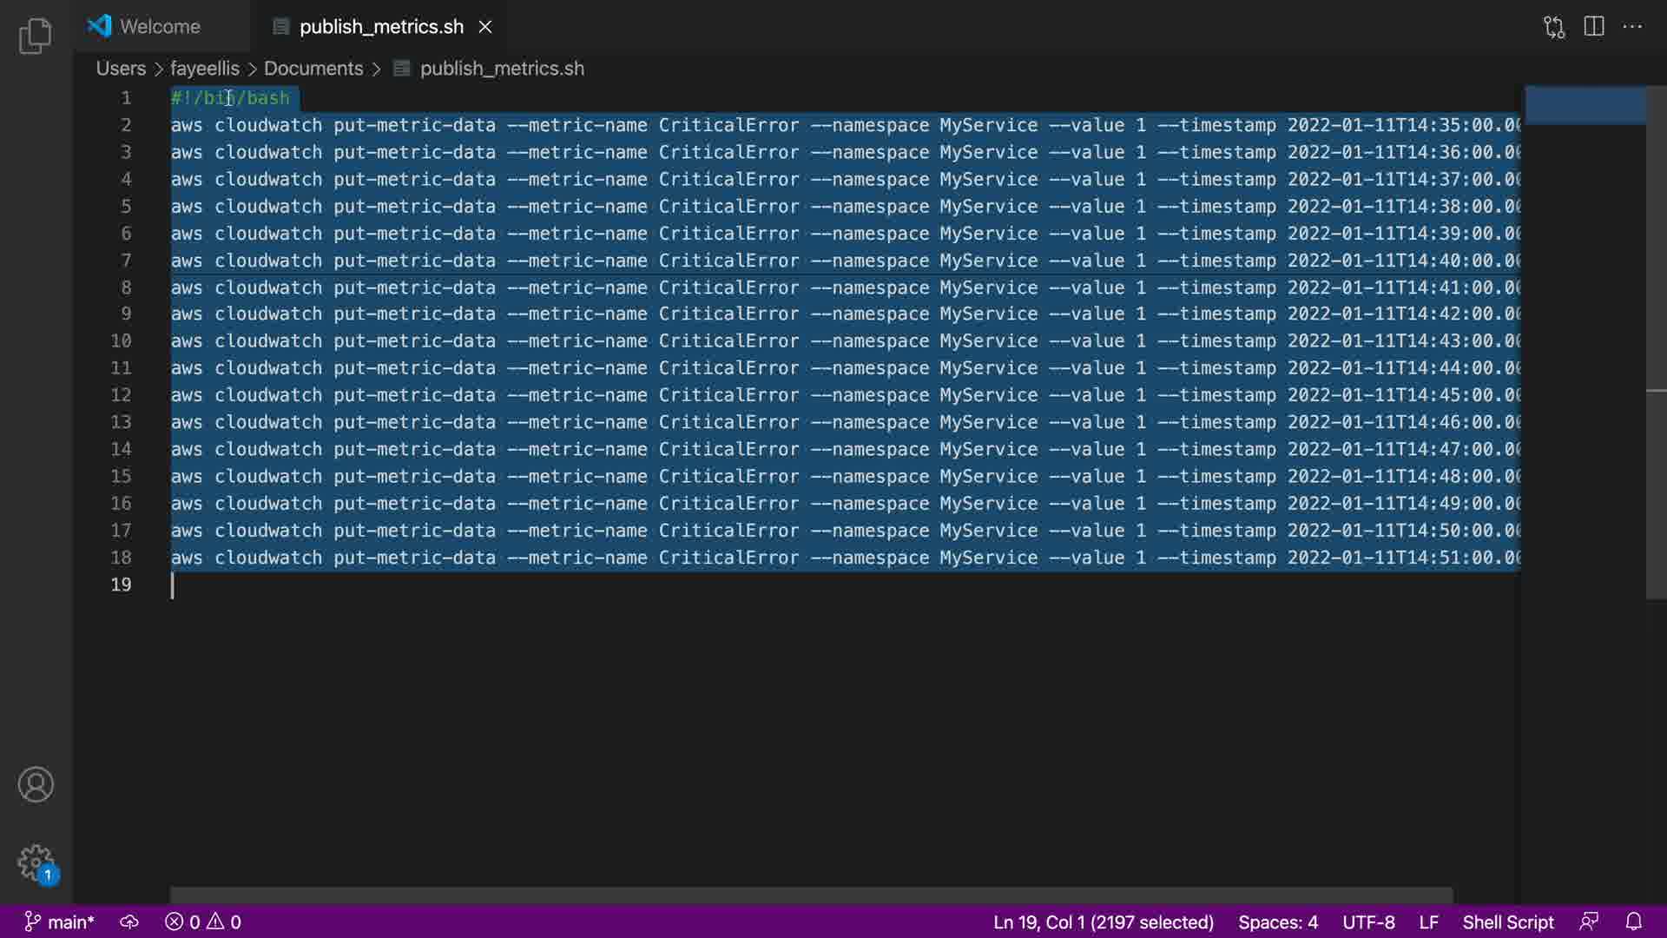Switch to the Welcome tab
1667x938 pixels.
pyautogui.click(x=159, y=27)
